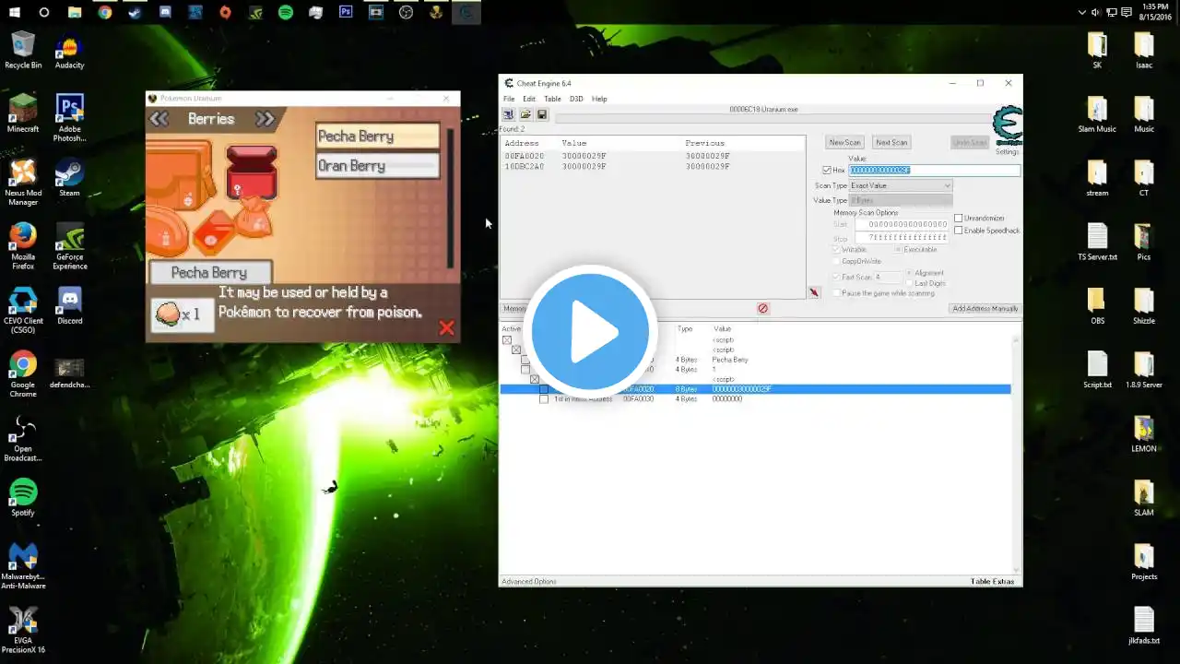The image size is (1180, 664).
Task: Open the OBS Studio taskbar icon
Action: (407, 12)
